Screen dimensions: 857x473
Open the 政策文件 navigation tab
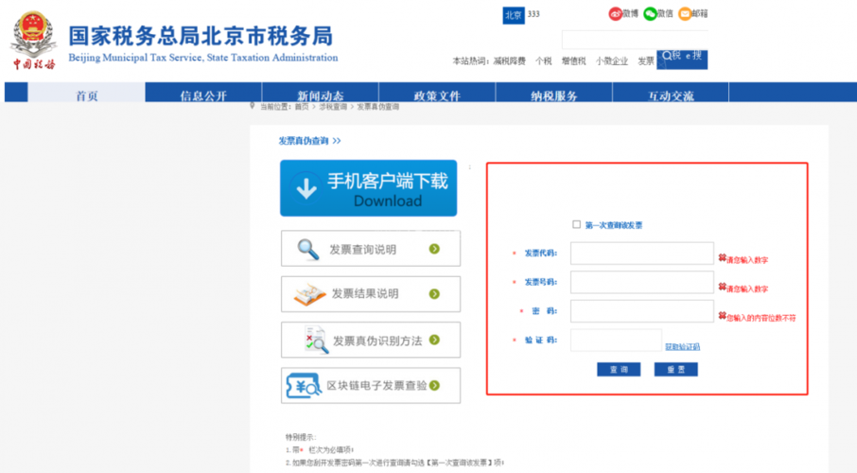(437, 93)
